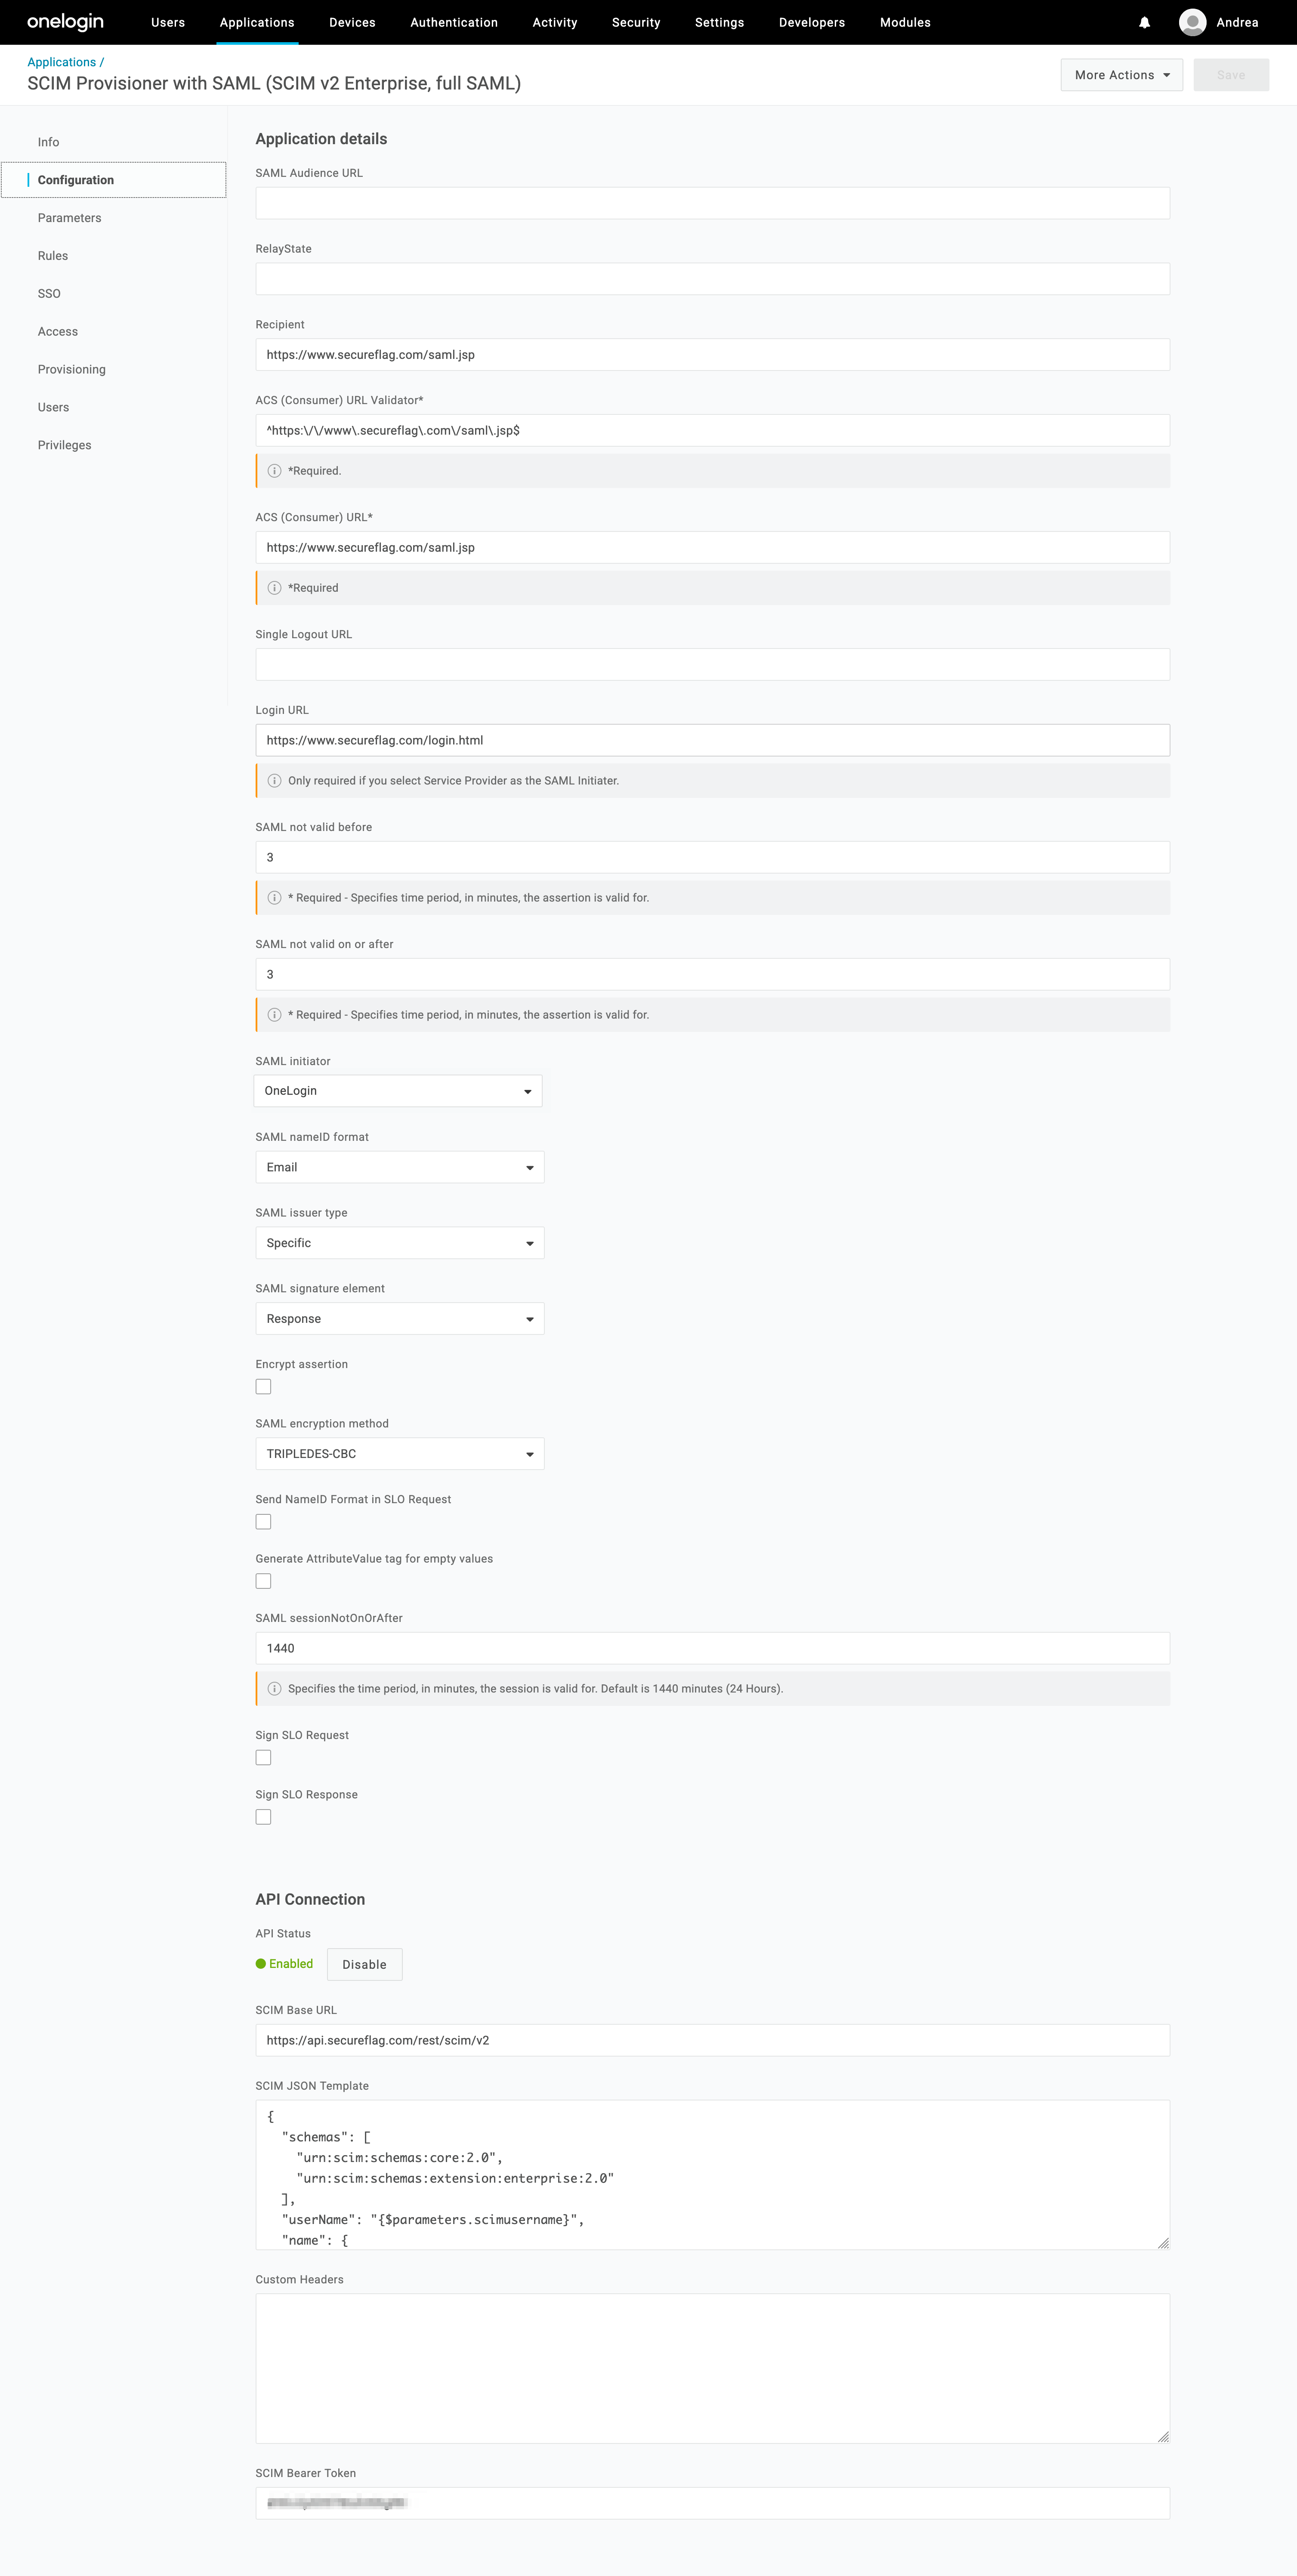Enable the Sign SLO Request checkbox
The height and width of the screenshot is (2576, 1297).
click(263, 1757)
